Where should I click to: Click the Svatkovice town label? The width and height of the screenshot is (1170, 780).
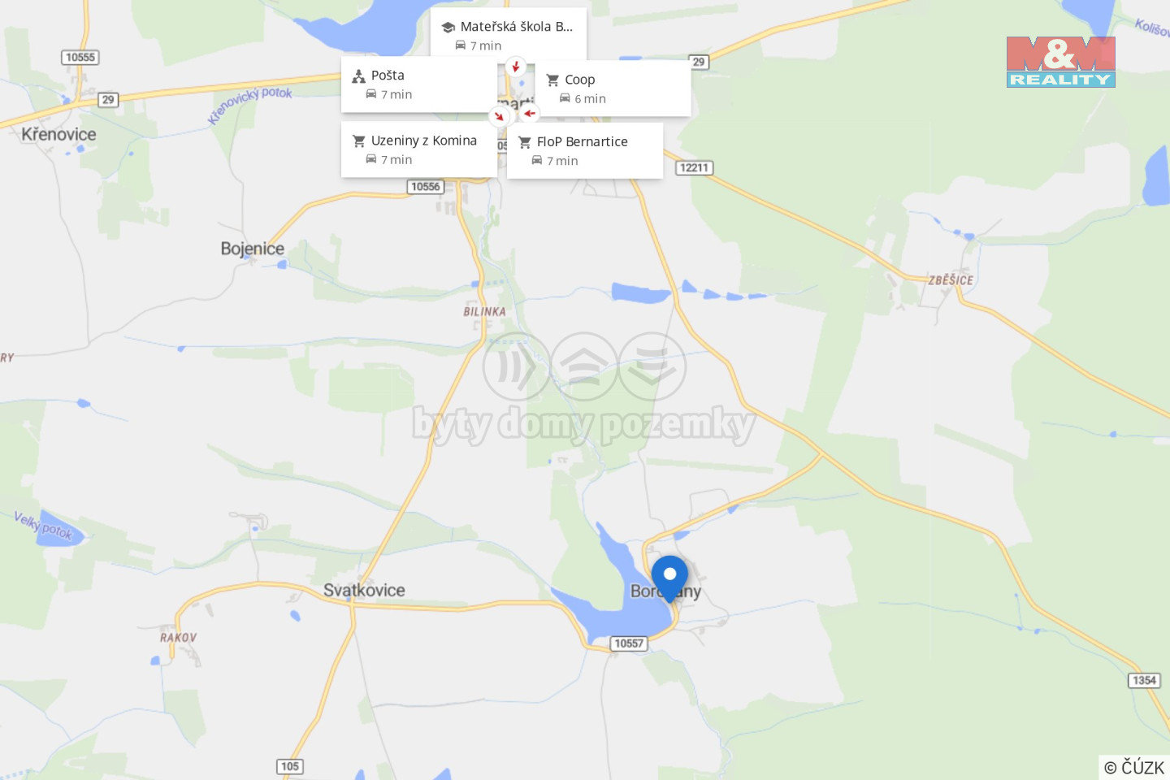tap(364, 590)
